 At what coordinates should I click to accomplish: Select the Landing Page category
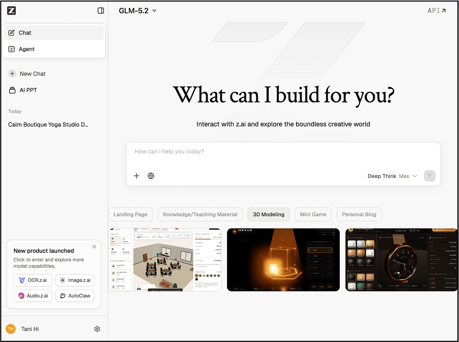click(131, 214)
